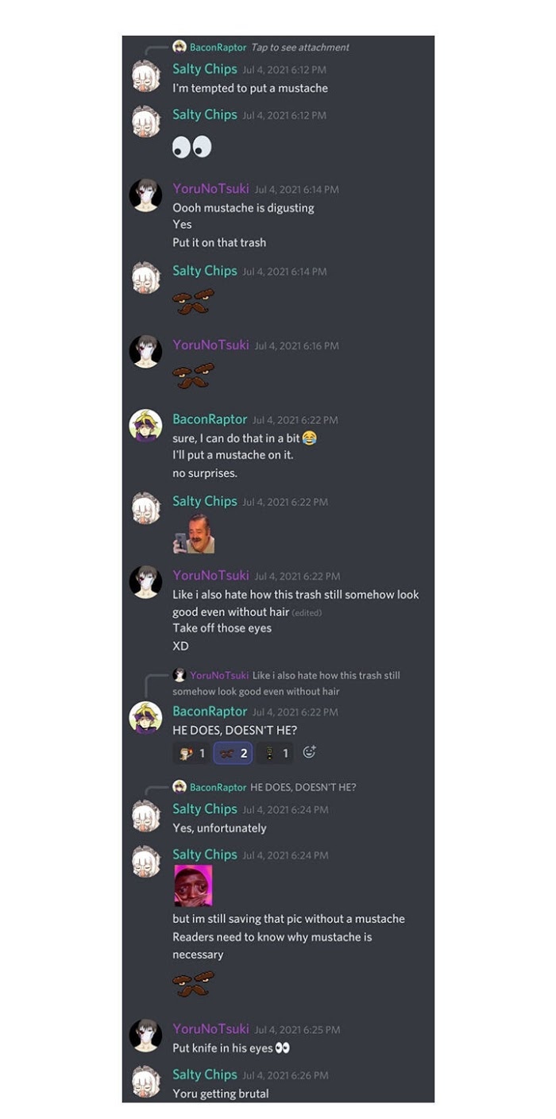Click the mustache emoji below 'mustache is necessary'
This screenshot has height=1119, width=556.
coord(194,985)
